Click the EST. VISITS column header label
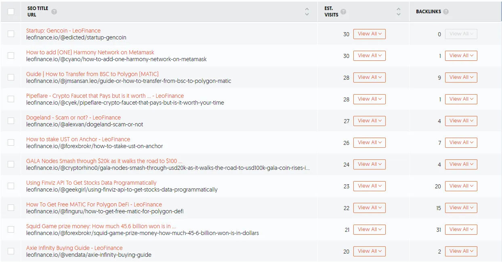This screenshot has height=262, width=502. [331, 12]
